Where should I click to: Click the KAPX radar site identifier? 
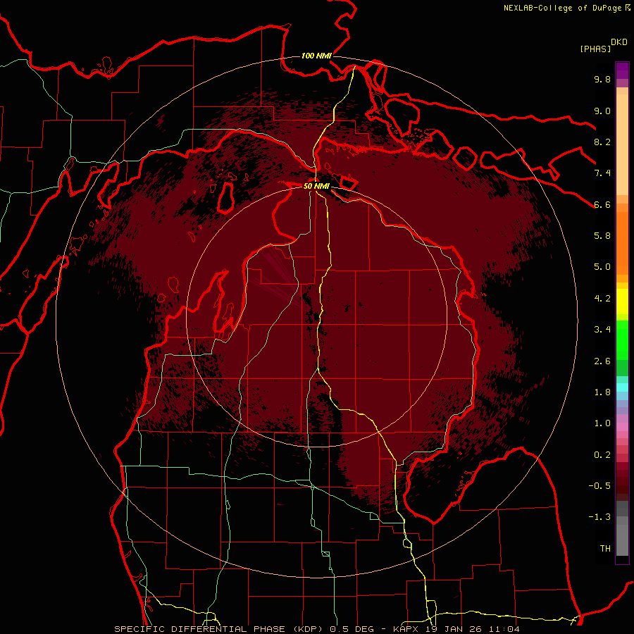click(x=406, y=629)
